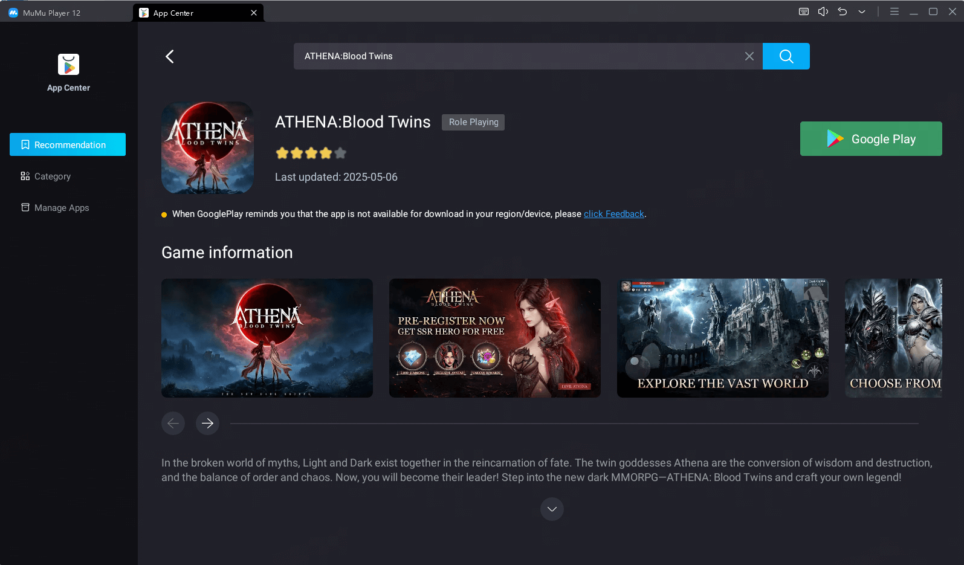The width and height of the screenshot is (964, 565).
Task: Open the first red moon screenshot
Action: 267,338
